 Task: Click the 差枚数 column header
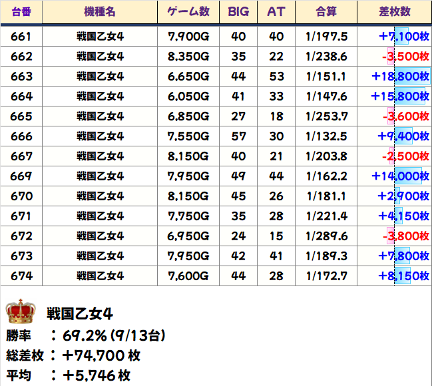coord(394,12)
